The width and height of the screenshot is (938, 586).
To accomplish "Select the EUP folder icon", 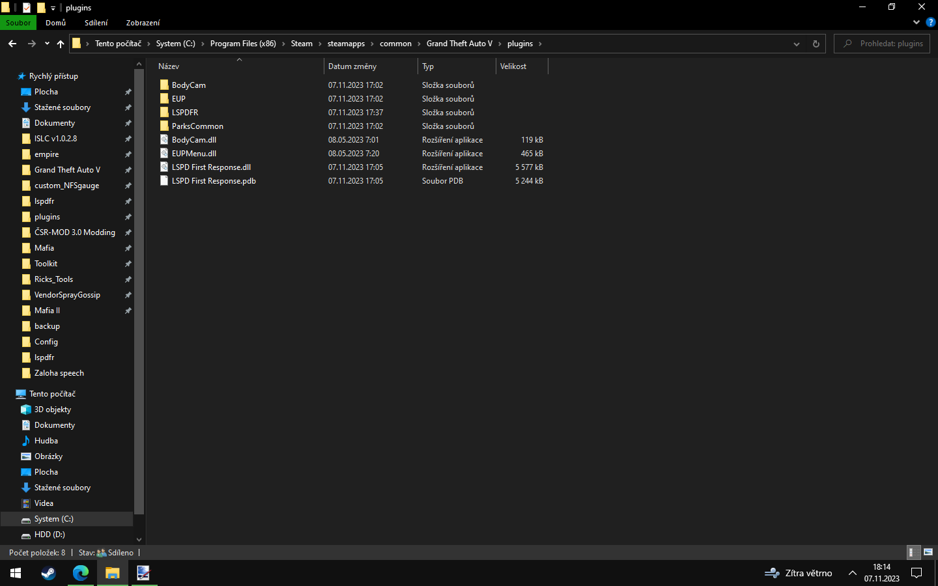I will pyautogui.click(x=164, y=99).
